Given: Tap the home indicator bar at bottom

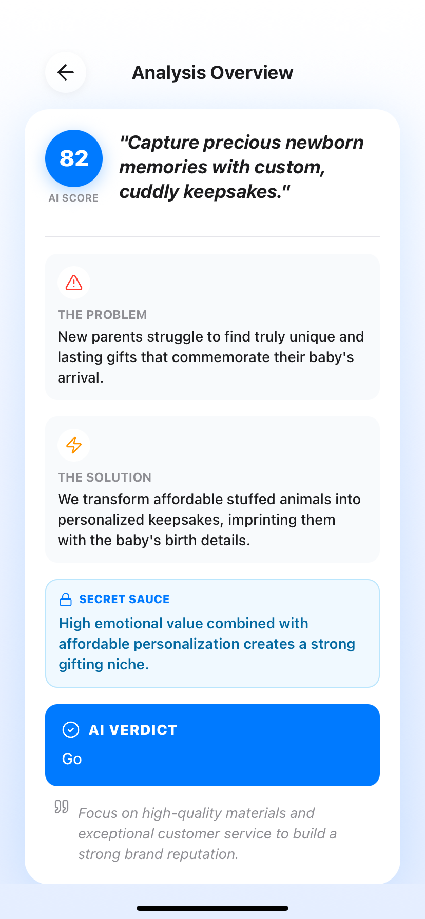Looking at the screenshot, I should pyautogui.click(x=212, y=907).
